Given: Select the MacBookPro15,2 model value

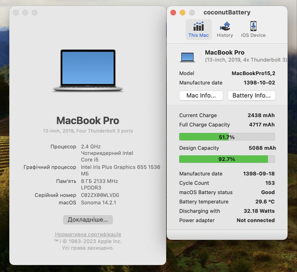Looking at the screenshot, I should 253,73.
